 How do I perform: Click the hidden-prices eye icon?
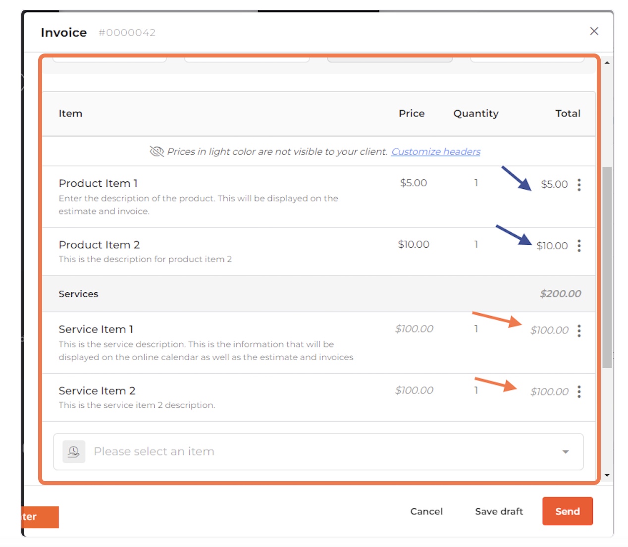pos(157,152)
